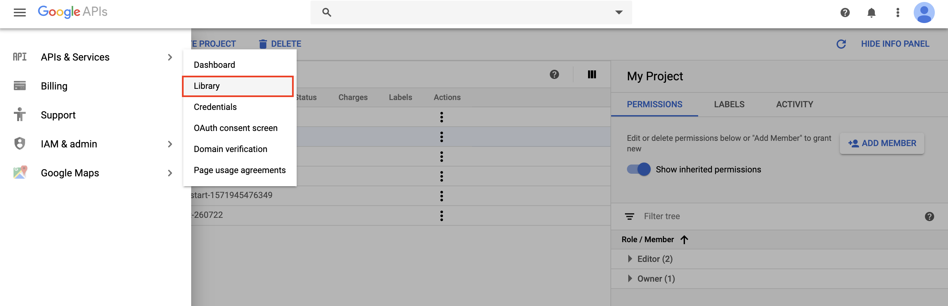Viewport: 948px width, 306px height.
Task: Open the user account avatar
Action: click(x=924, y=13)
